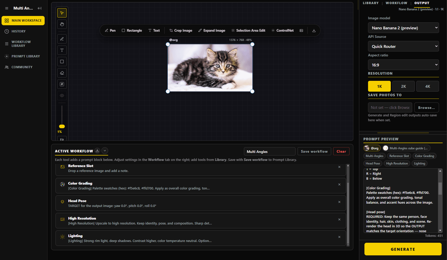Click the @org chip in Prompt Preview
Viewport: 447px width, 260px height.
click(372, 148)
